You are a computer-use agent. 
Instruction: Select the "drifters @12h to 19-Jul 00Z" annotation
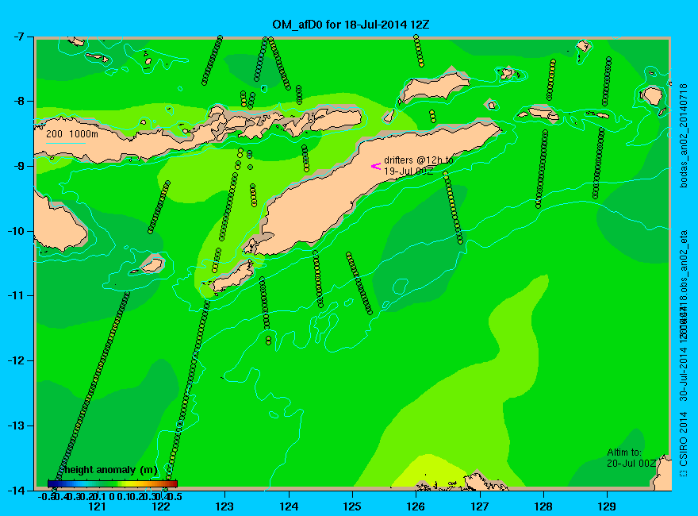[x=419, y=165]
